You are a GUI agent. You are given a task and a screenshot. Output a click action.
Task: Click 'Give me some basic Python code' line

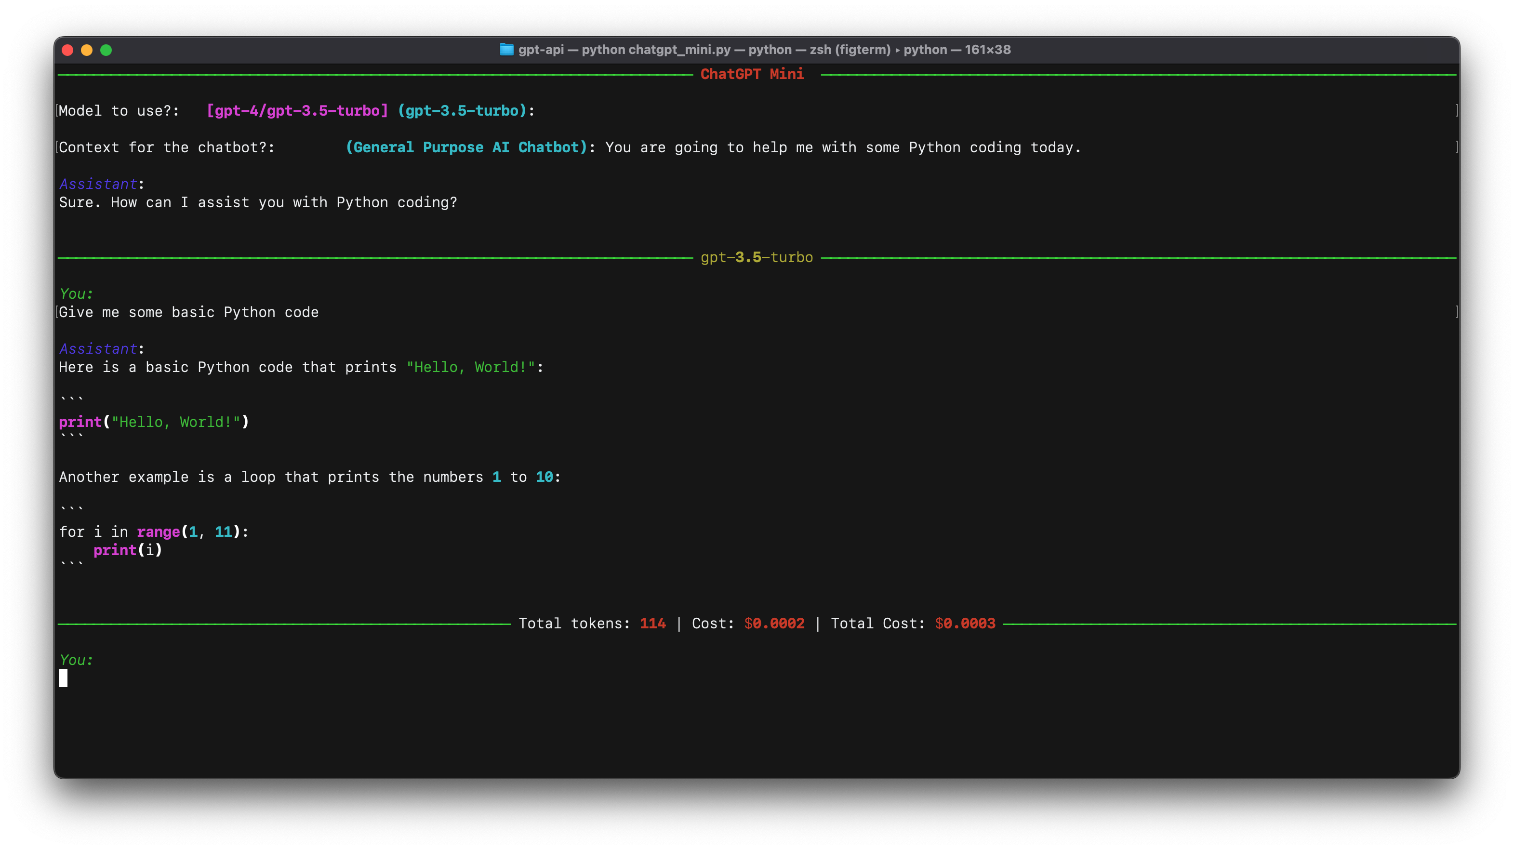point(189,312)
